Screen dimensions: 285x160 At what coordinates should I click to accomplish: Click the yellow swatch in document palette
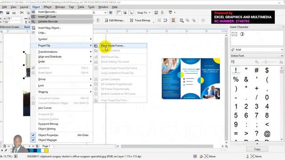tap(46, 150)
